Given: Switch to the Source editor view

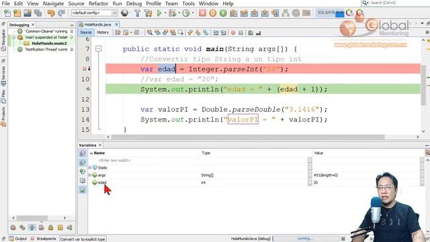Looking at the screenshot, I should 86,32.
